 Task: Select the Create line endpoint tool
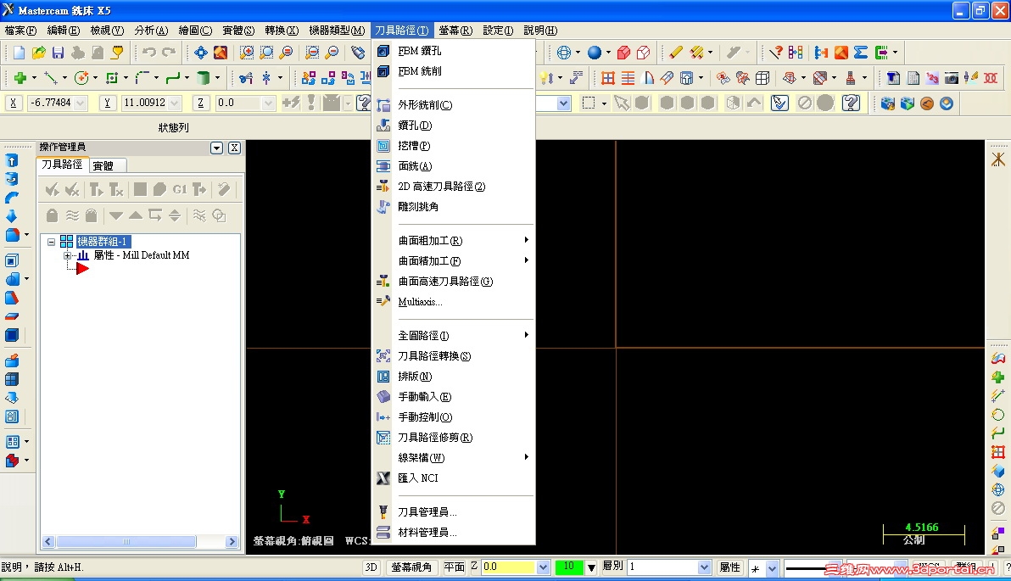50,78
